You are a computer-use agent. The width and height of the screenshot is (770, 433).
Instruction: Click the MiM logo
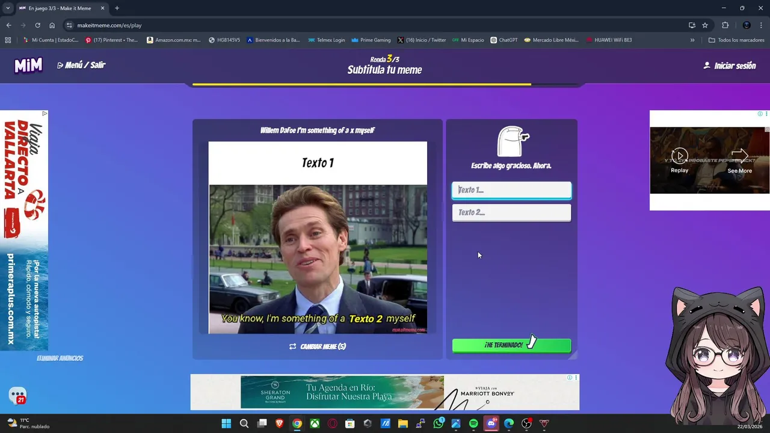coord(28,65)
